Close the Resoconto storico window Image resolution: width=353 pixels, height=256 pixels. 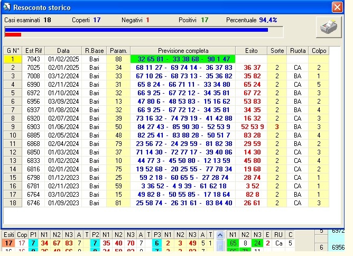click(337, 7)
